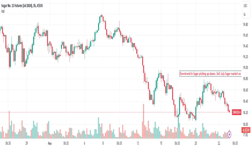
Task: Select the SBN2024 price label
Action: click(237, 112)
